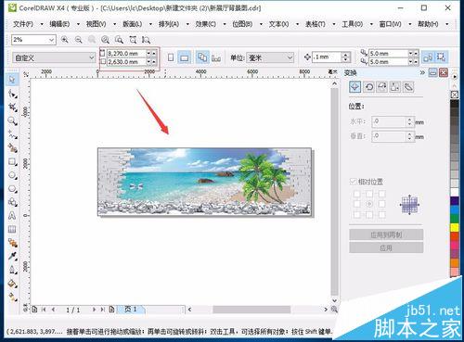The height and width of the screenshot is (342, 464).
Task: Click the Zoom Out magnifier icon
Action: (x=79, y=40)
